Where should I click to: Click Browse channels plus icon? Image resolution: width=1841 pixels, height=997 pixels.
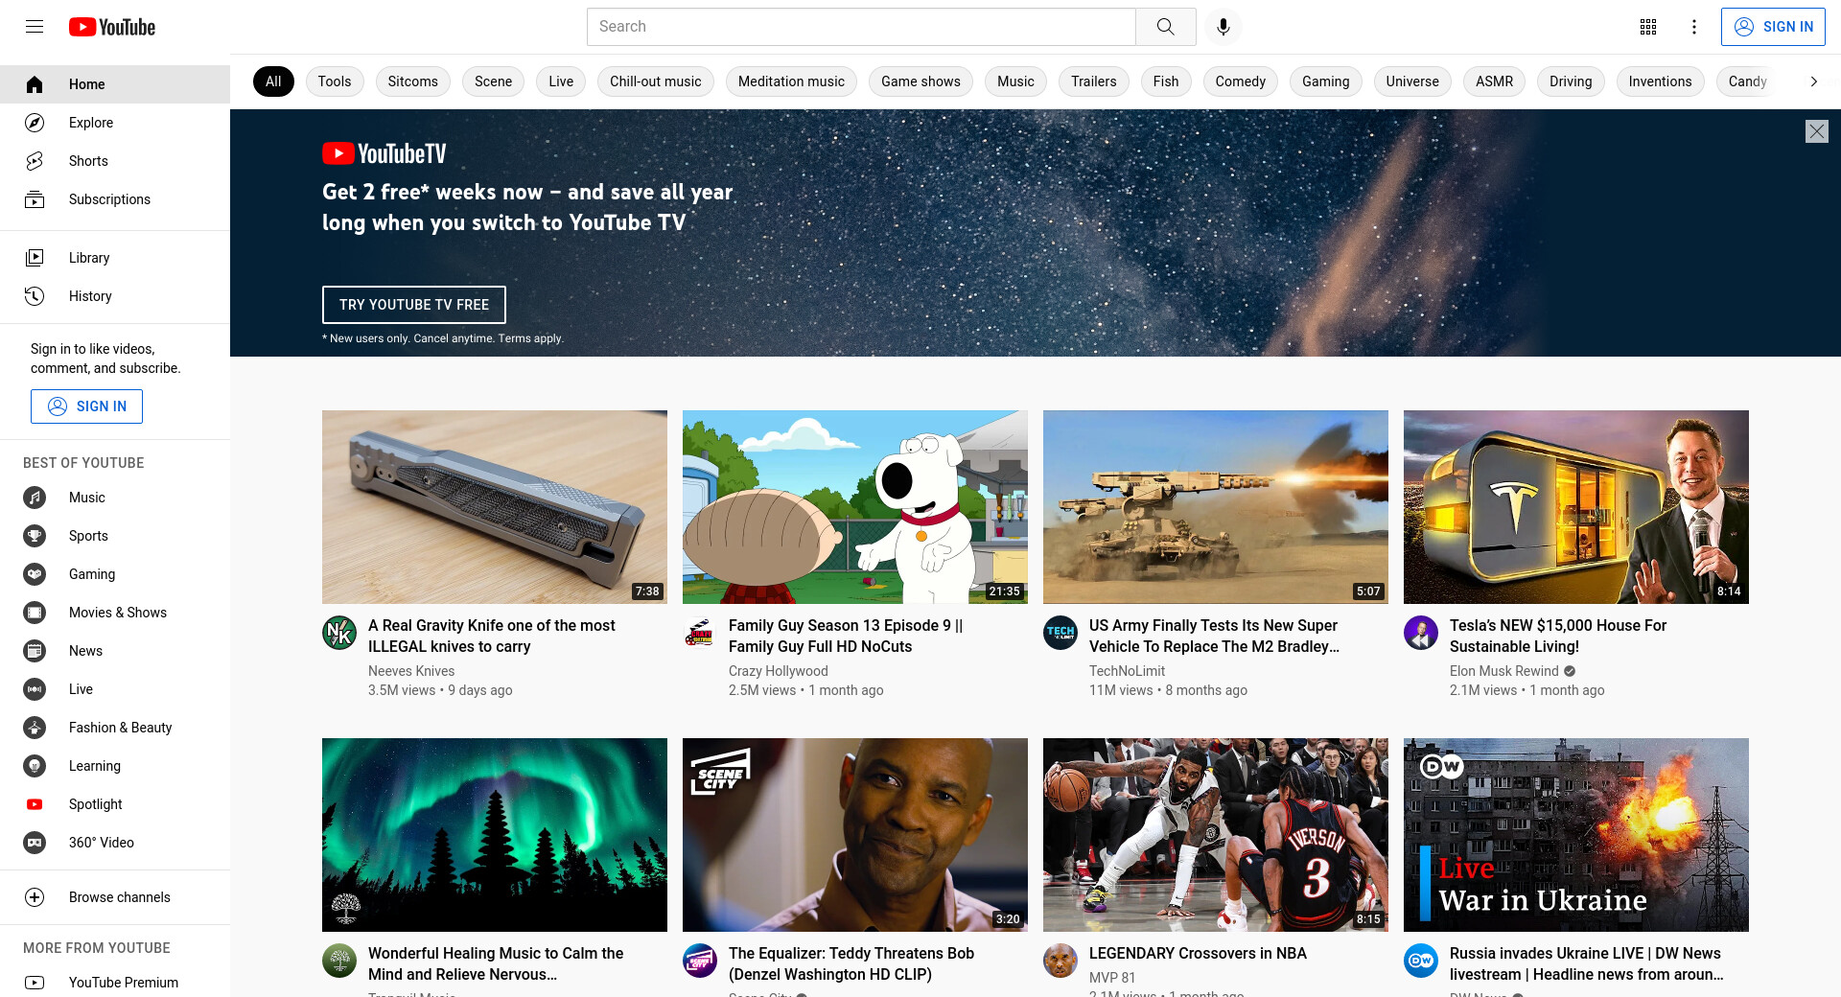click(35, 897)
